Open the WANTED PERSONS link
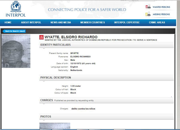This screenshot has width=180, height=130. pyautogui.click(x=161, y=7)
